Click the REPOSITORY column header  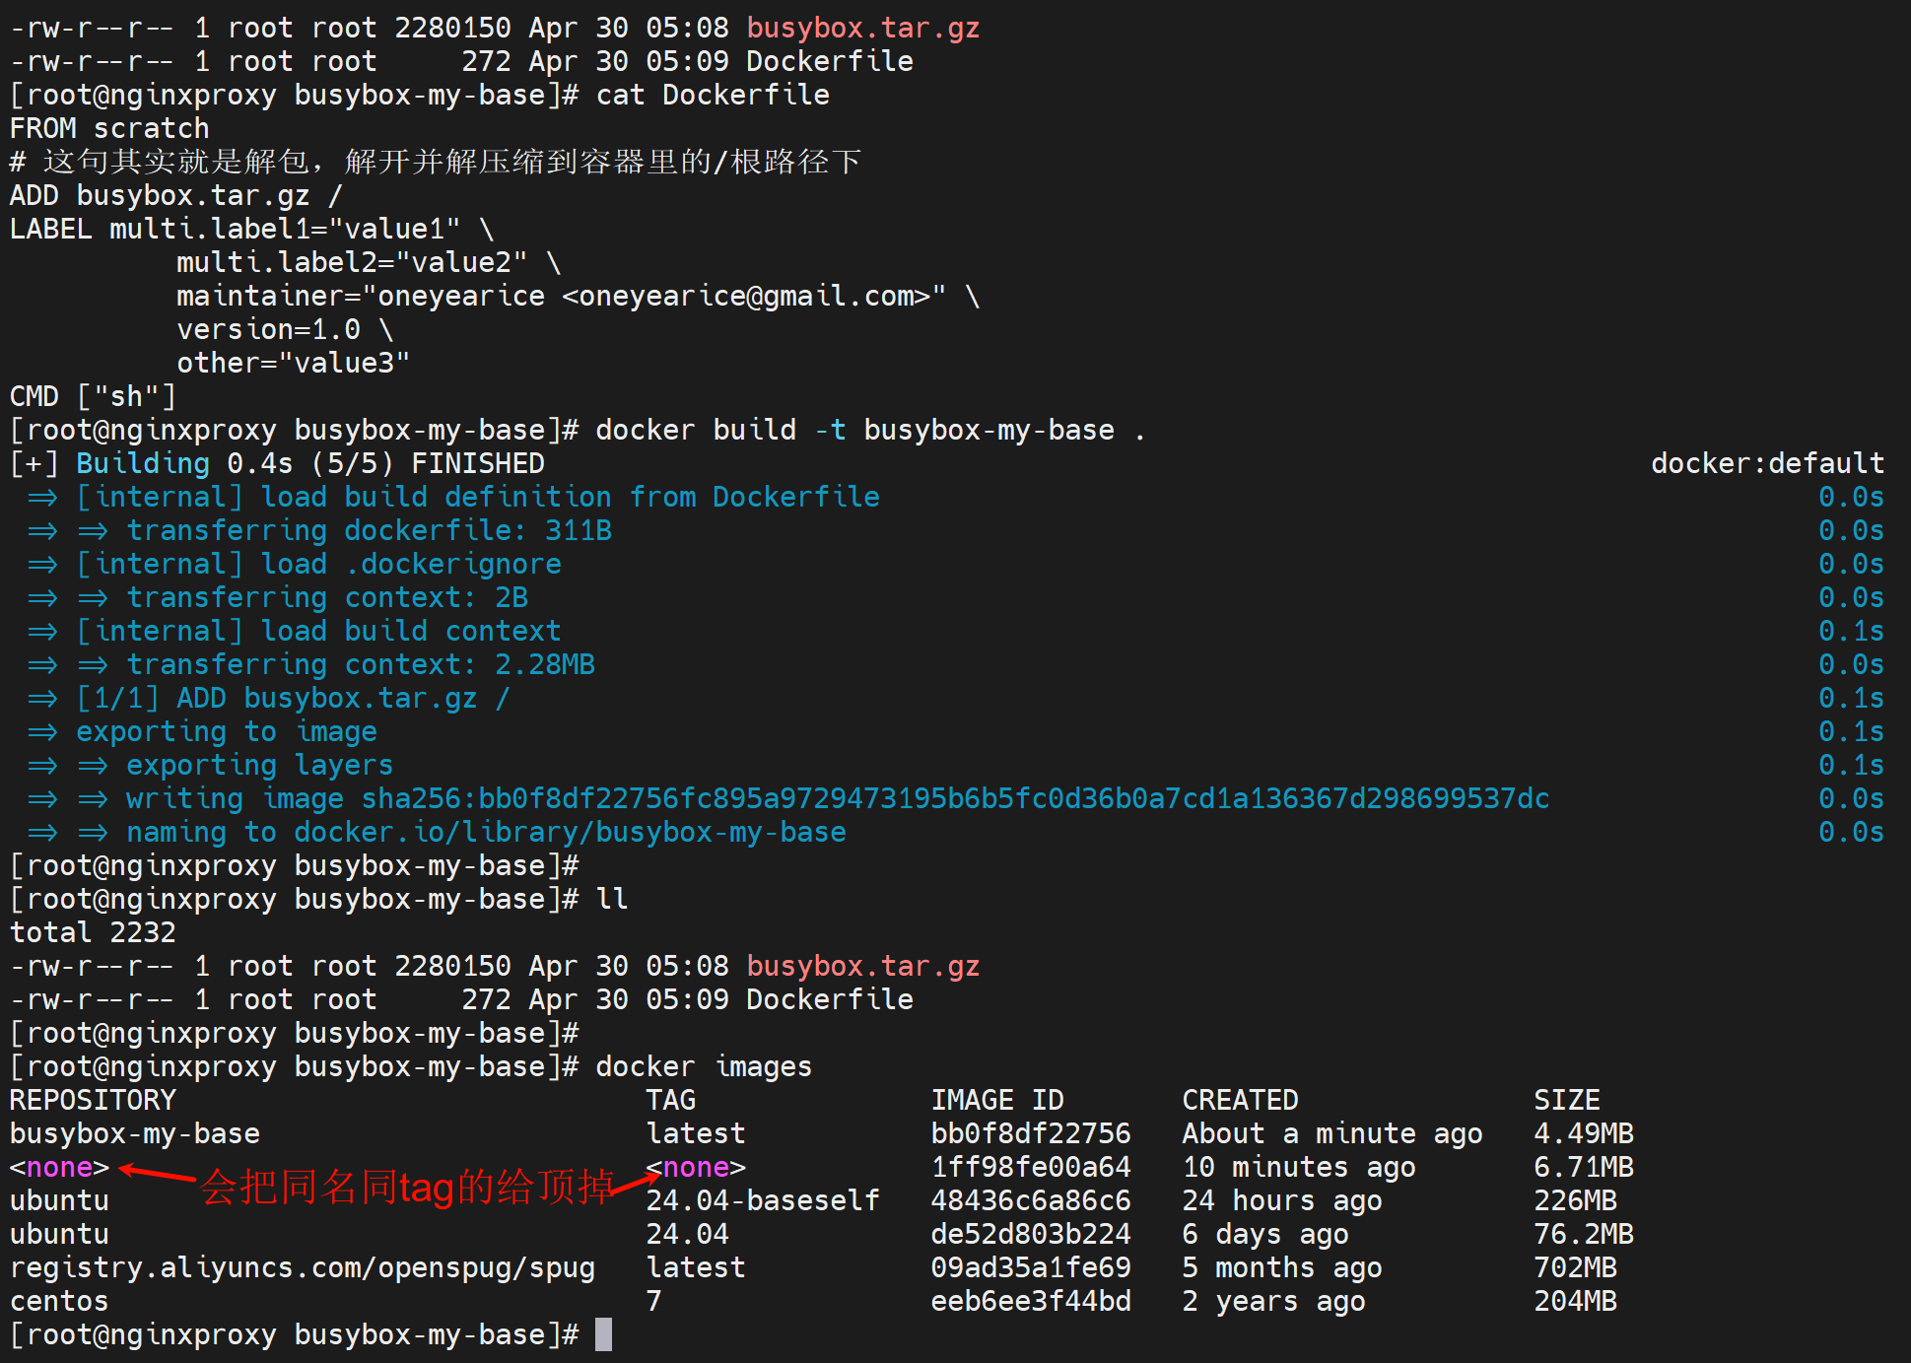tap(93, 1100)
